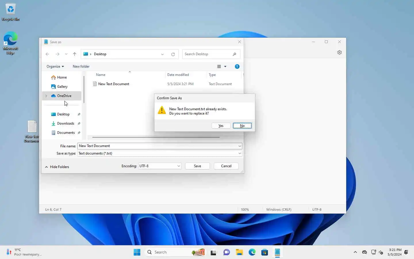Go back in folder navigation
414x259 pixels.
pyautogui.click(x=47, y=54)
